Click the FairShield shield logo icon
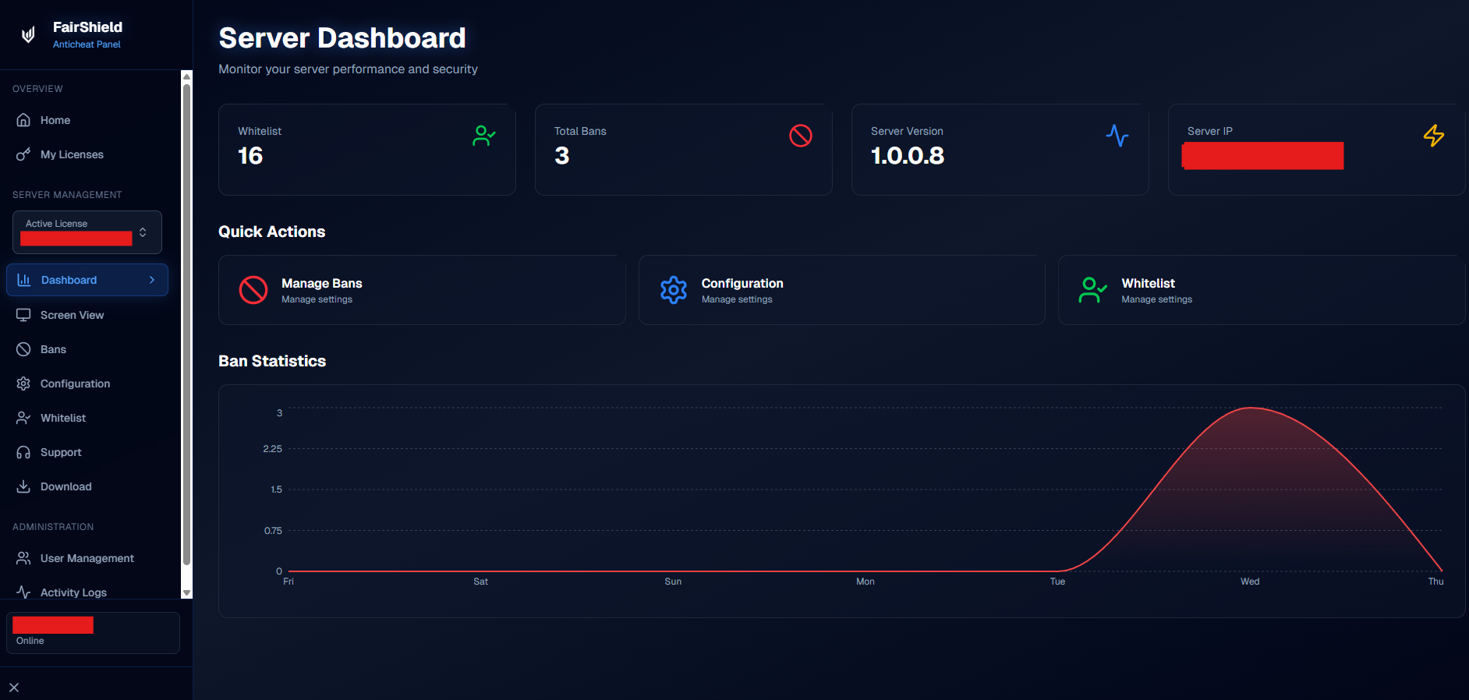The image size is (1469, 700). coord(28,35)
